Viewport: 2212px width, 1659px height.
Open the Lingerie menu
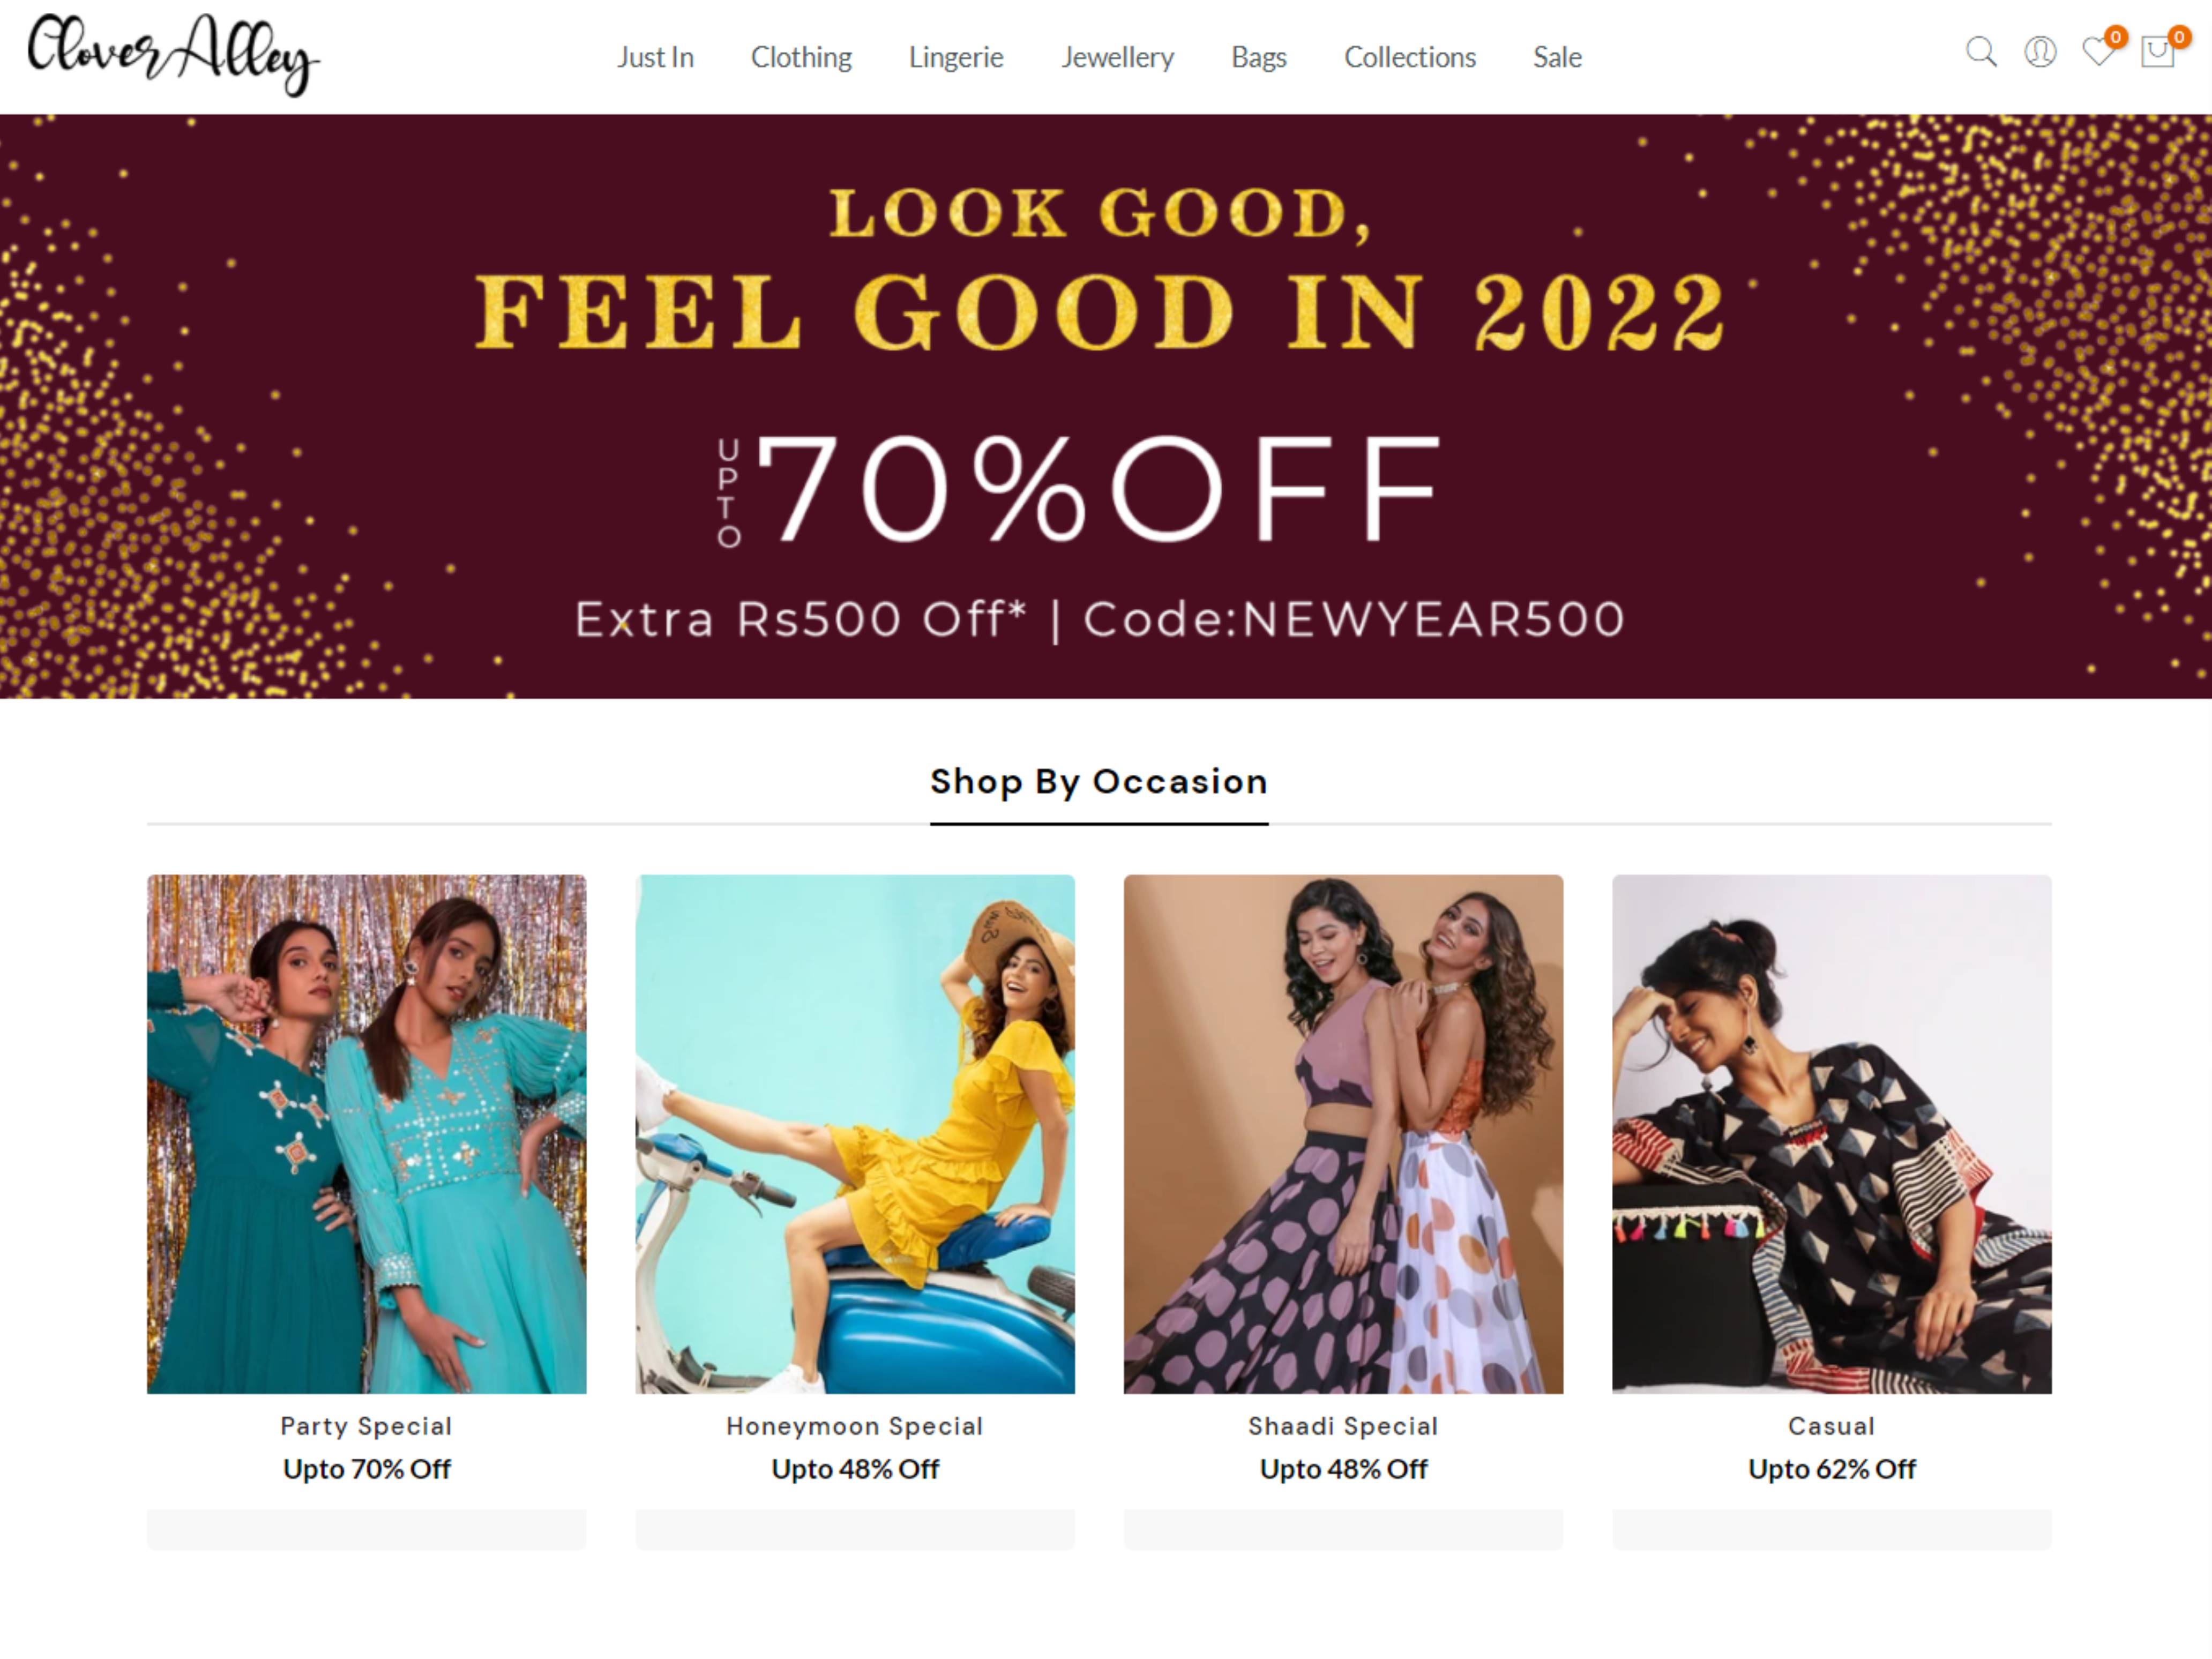[x=956, y=57]
